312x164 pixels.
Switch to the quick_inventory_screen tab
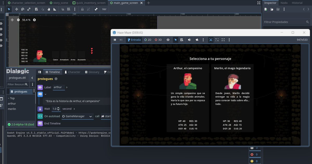[x=89, y=3]
